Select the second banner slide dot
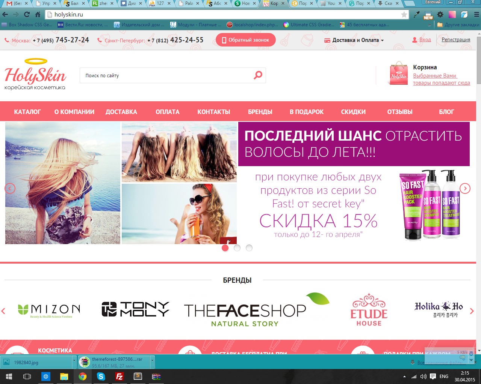The width and height of the screenshot is (481, 384). click(x=237, y=248)
